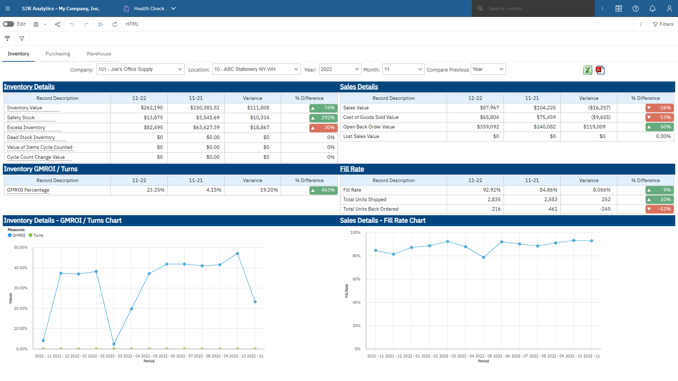Toggle the filter pane icon

pos(22,38)
